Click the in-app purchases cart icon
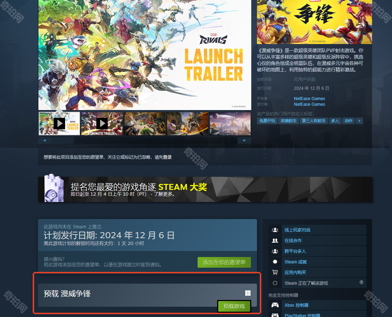392x317 pixels. click(x=275, y=273)
